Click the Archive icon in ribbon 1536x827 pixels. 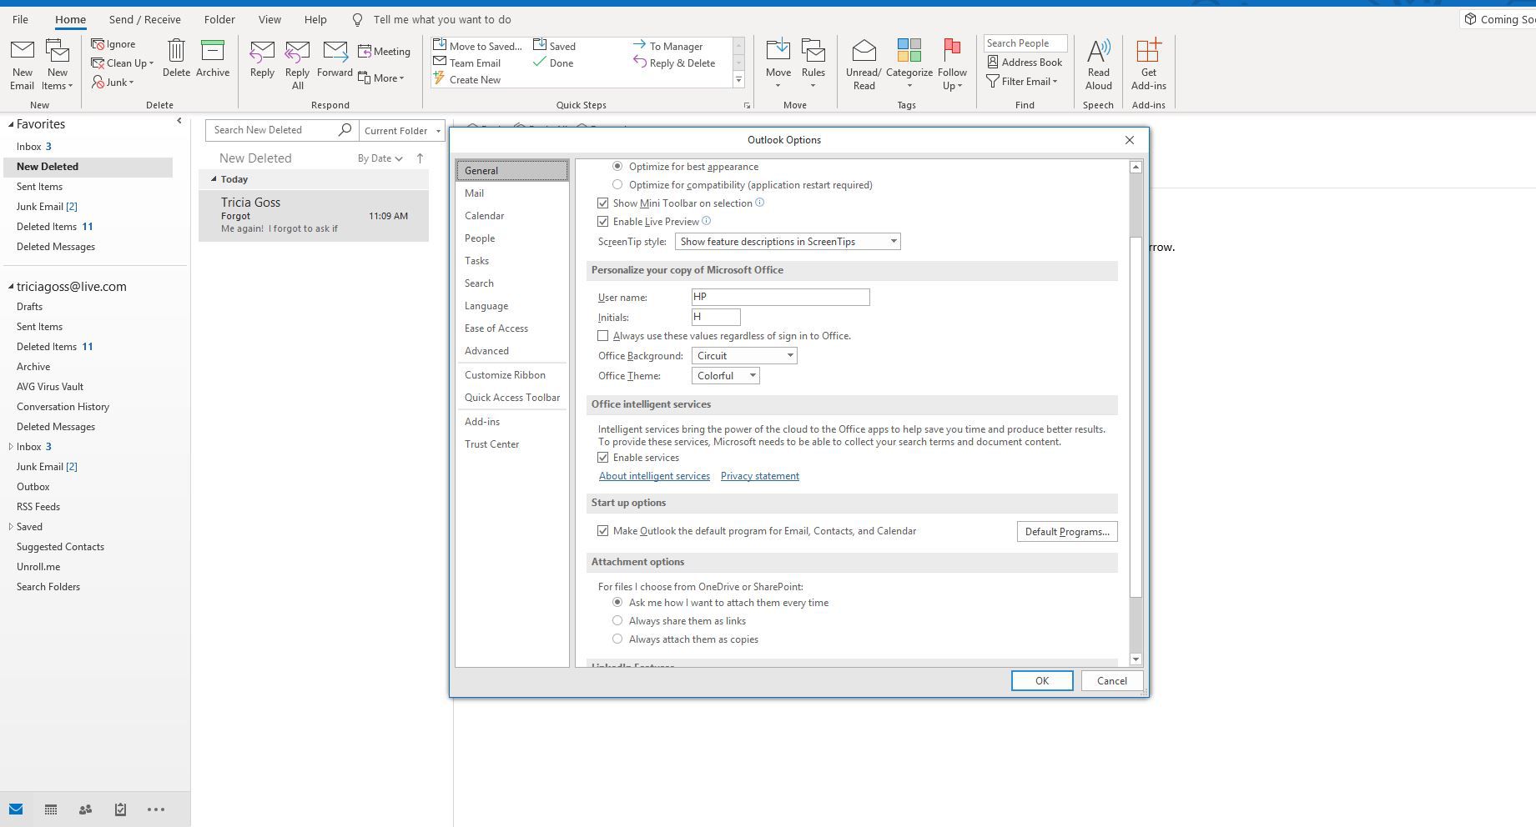(x=213, y=50)
